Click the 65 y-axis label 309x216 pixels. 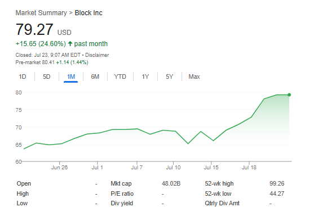[x=19, y=145]
